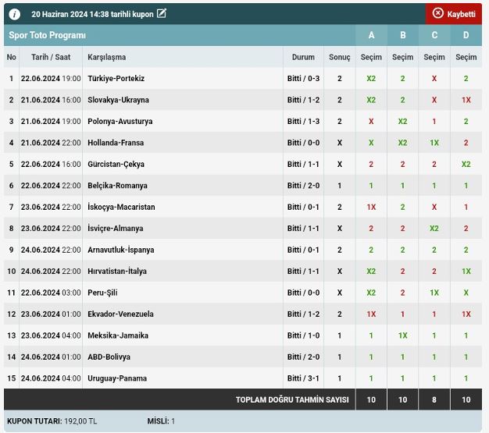Select column C tab header
Screen dimensions: 489x433
(434, 35)
